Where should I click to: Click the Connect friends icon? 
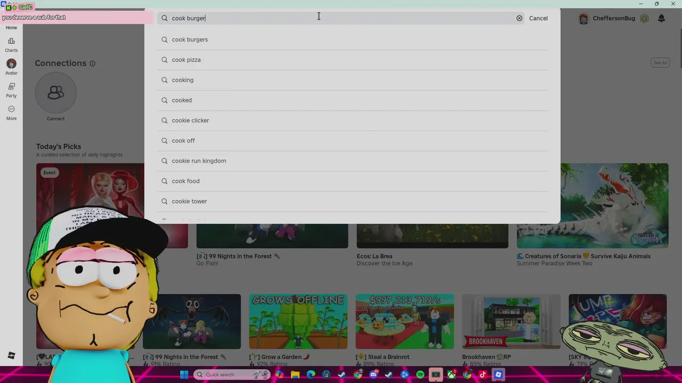coord(55,93)
